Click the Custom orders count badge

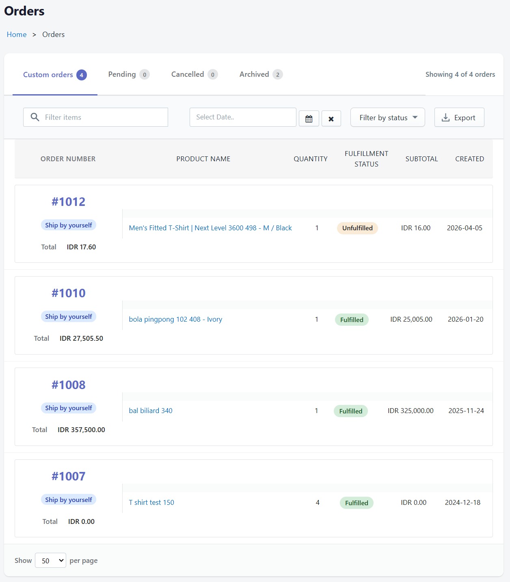(x=82, y=75)
